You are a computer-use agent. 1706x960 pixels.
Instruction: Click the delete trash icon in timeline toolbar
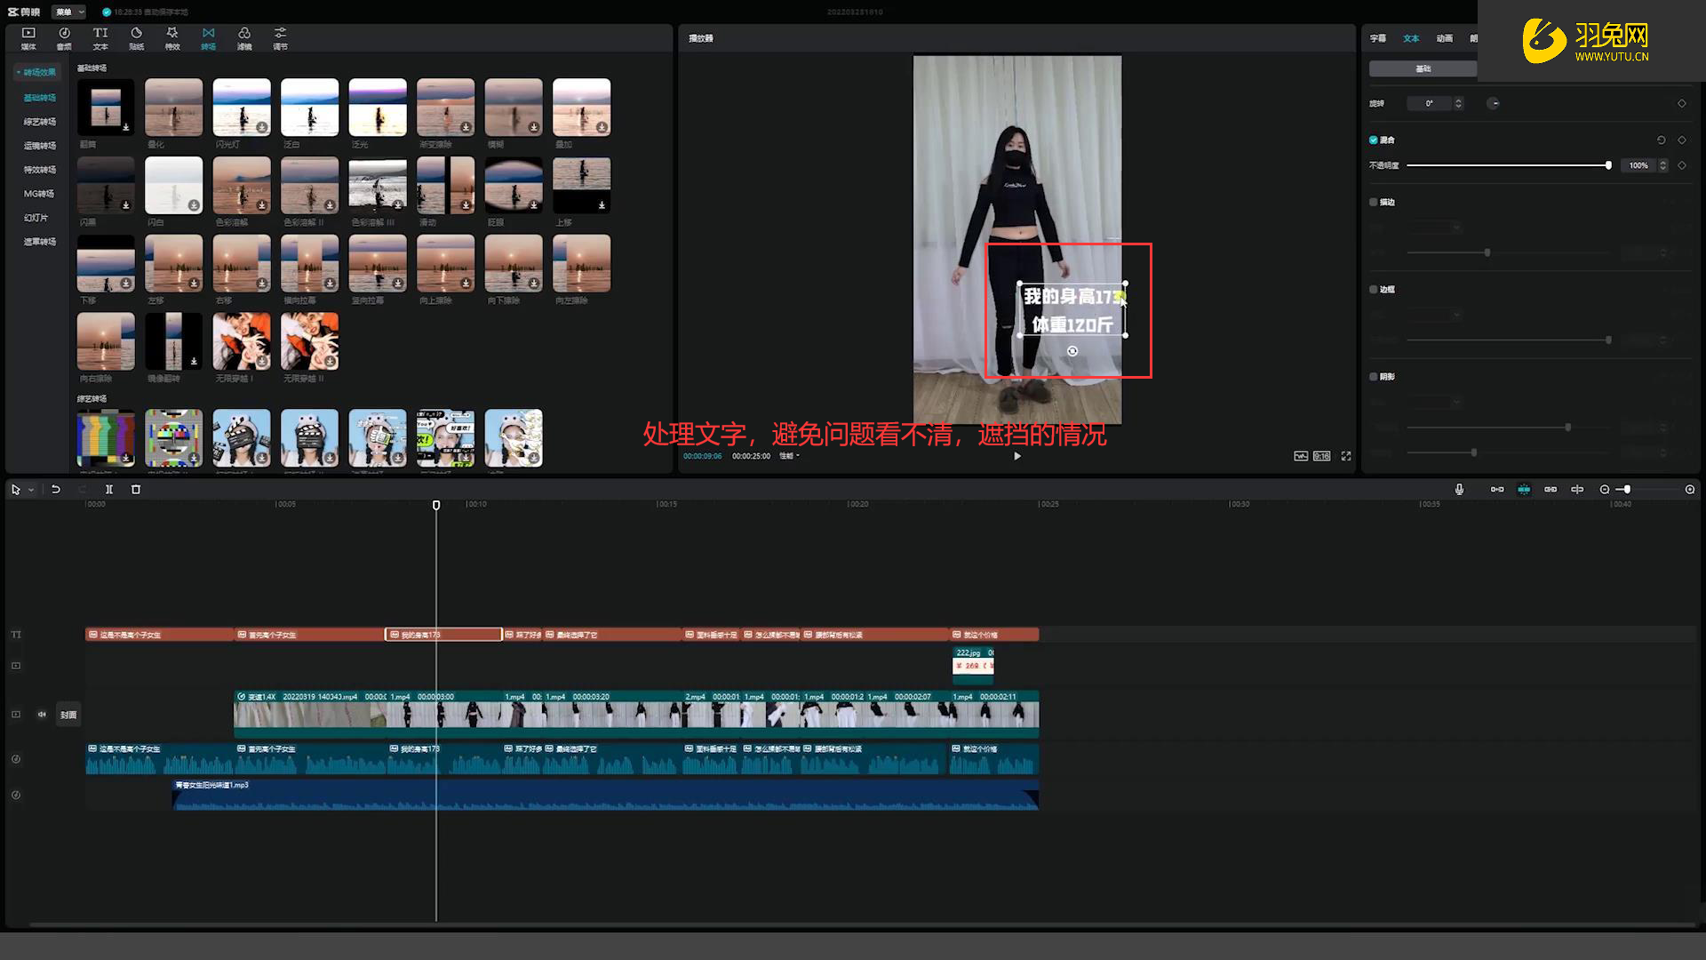[x=136, y=490]
